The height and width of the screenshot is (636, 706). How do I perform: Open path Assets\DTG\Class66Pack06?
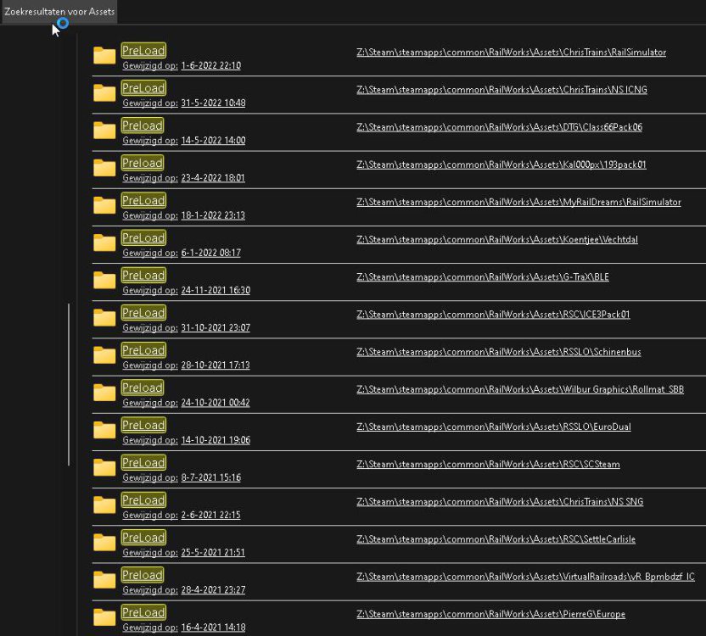[499, 127]
